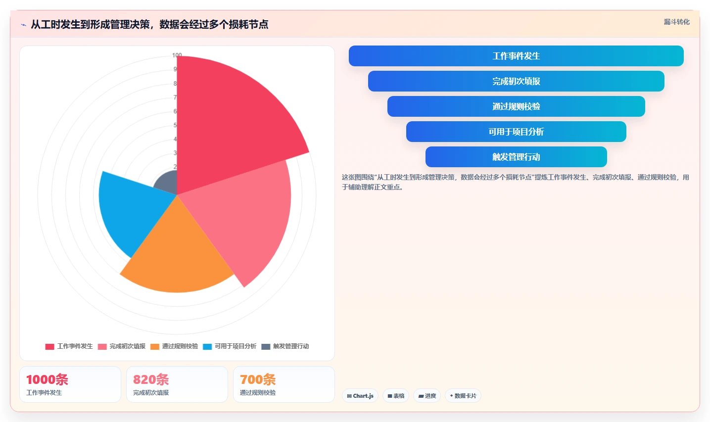The width and height of the screenshot is (710, 422).
Task: Select the 表格 tag chip
Action: point(396,396)
